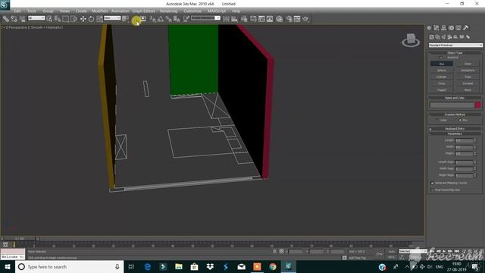Select Cube creation method radio
Viewport: 485px width, 273px height.
click(x=437, y=120)
